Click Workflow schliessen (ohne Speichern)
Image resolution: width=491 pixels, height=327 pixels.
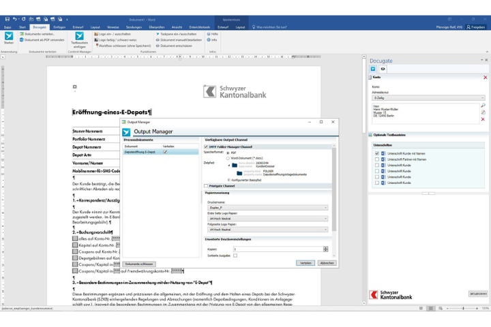coord(123,46)
